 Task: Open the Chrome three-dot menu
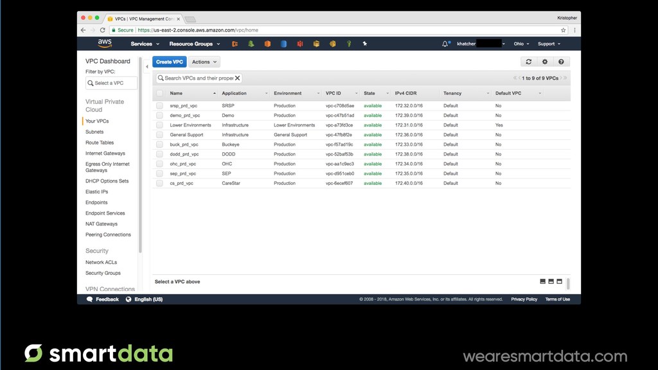click(574, 30)
